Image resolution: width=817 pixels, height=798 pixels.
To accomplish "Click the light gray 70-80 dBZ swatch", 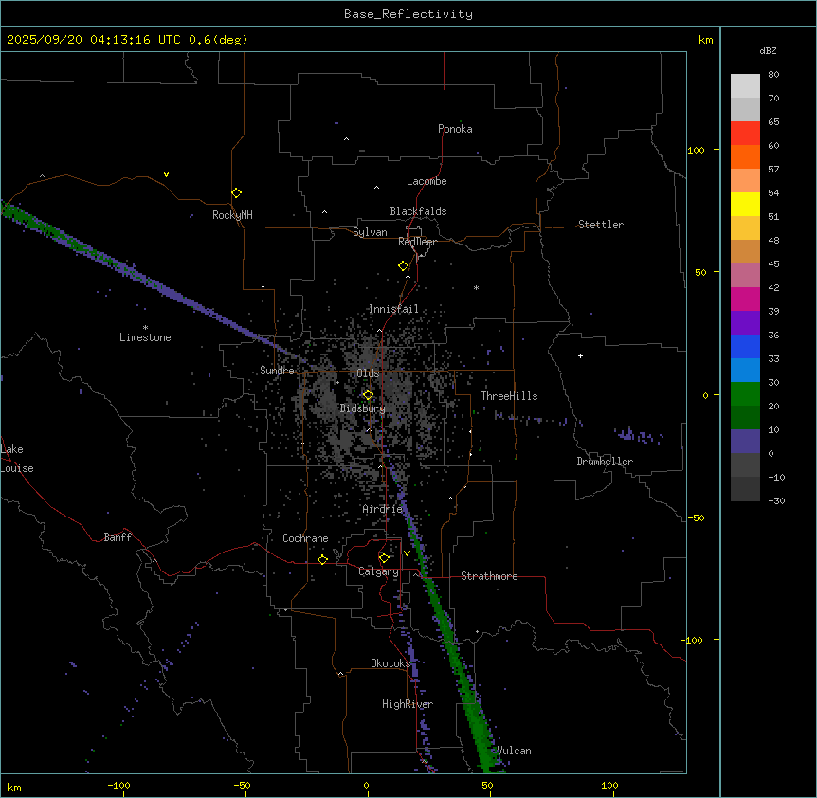I will coord(745,85).
